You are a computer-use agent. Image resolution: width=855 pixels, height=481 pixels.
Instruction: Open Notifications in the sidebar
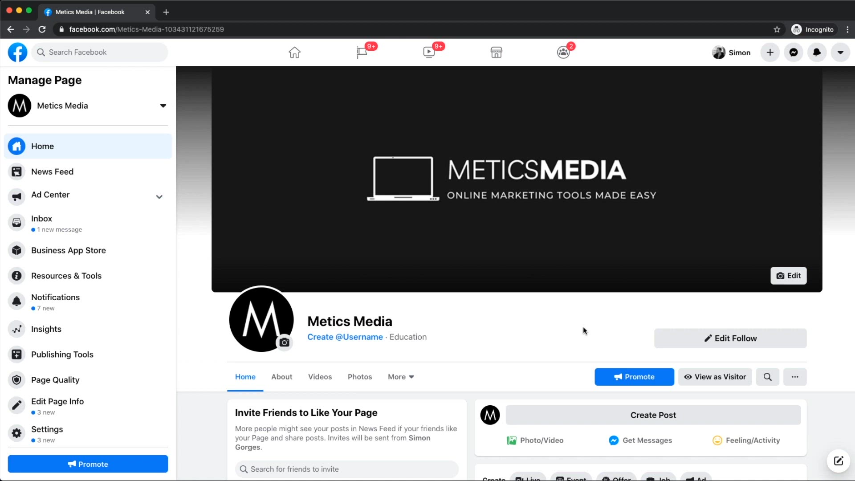coord(88,302)
